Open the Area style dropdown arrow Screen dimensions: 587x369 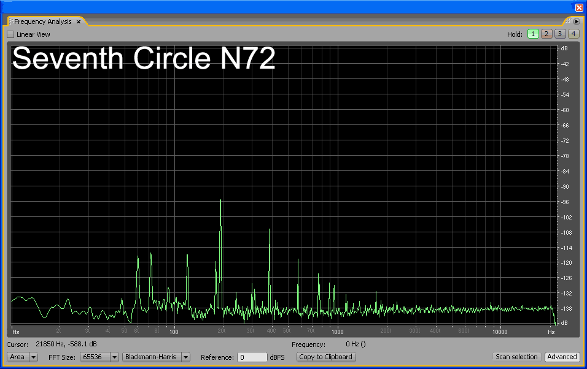(x=33, y=357)
